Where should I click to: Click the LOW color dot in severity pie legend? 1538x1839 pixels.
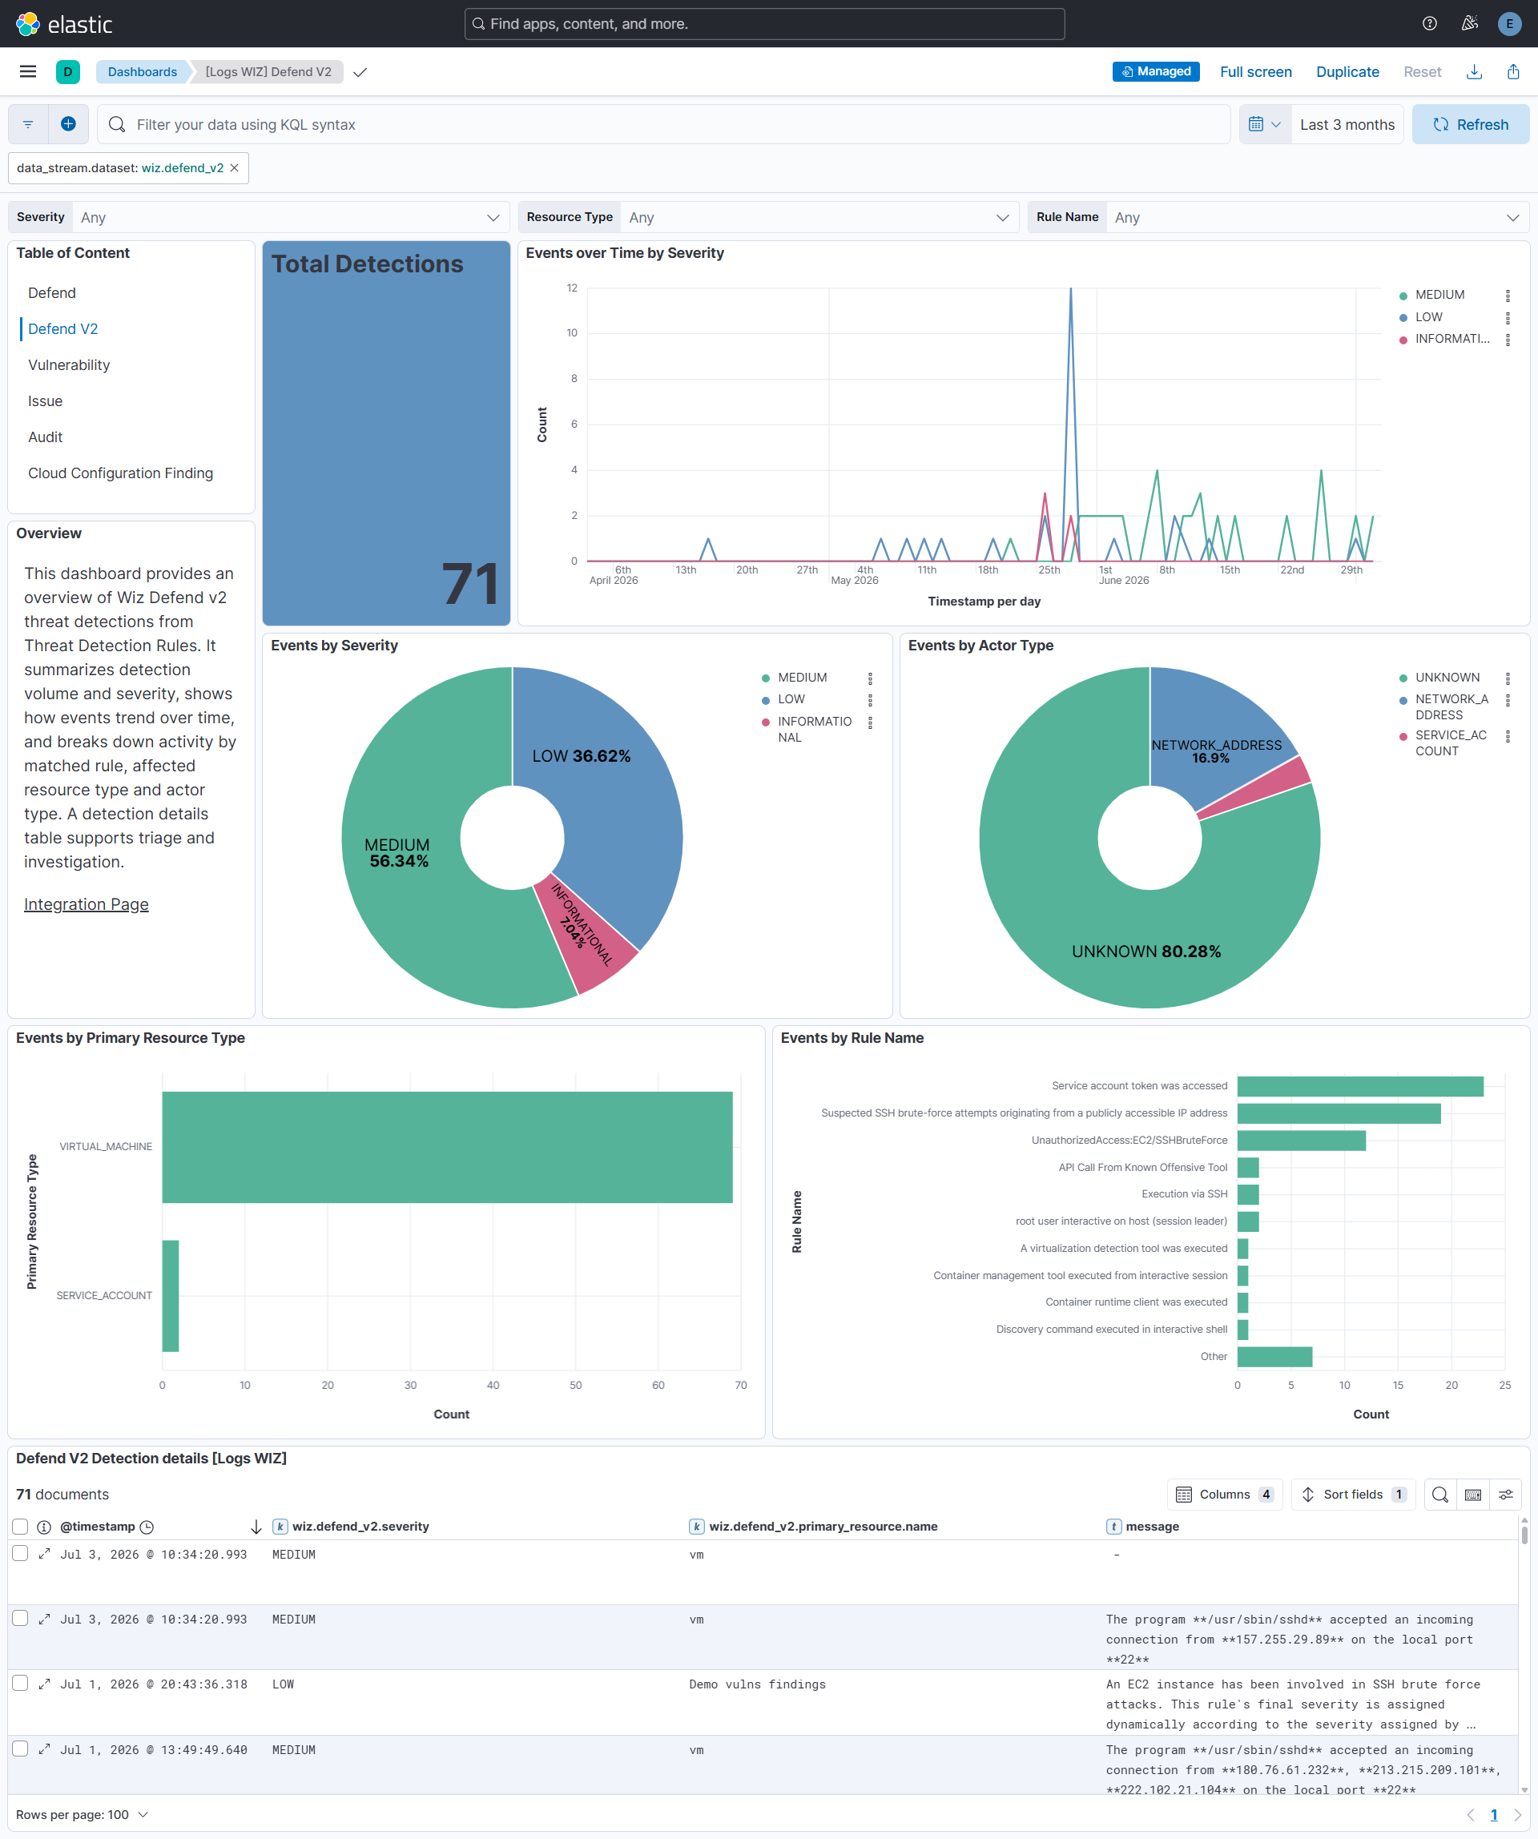click(x=766, y=700)
